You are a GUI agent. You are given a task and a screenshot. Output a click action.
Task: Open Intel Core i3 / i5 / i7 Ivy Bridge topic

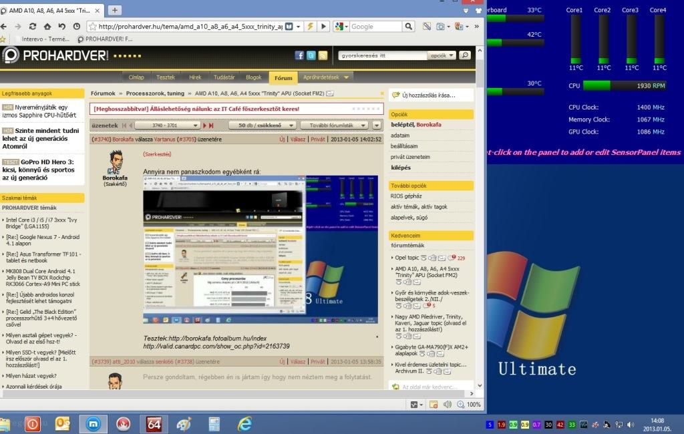tap(41, 223)
